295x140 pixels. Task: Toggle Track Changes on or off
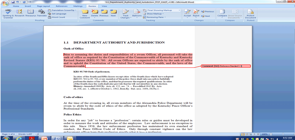(126, 13)
